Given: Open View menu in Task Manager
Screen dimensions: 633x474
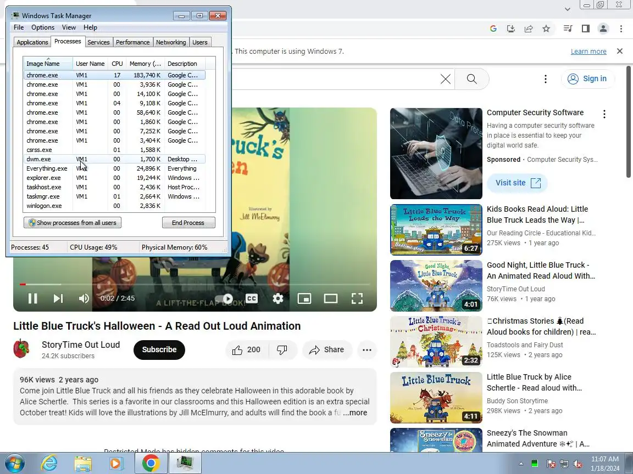Looking at the screenshot, I should 69,27.
